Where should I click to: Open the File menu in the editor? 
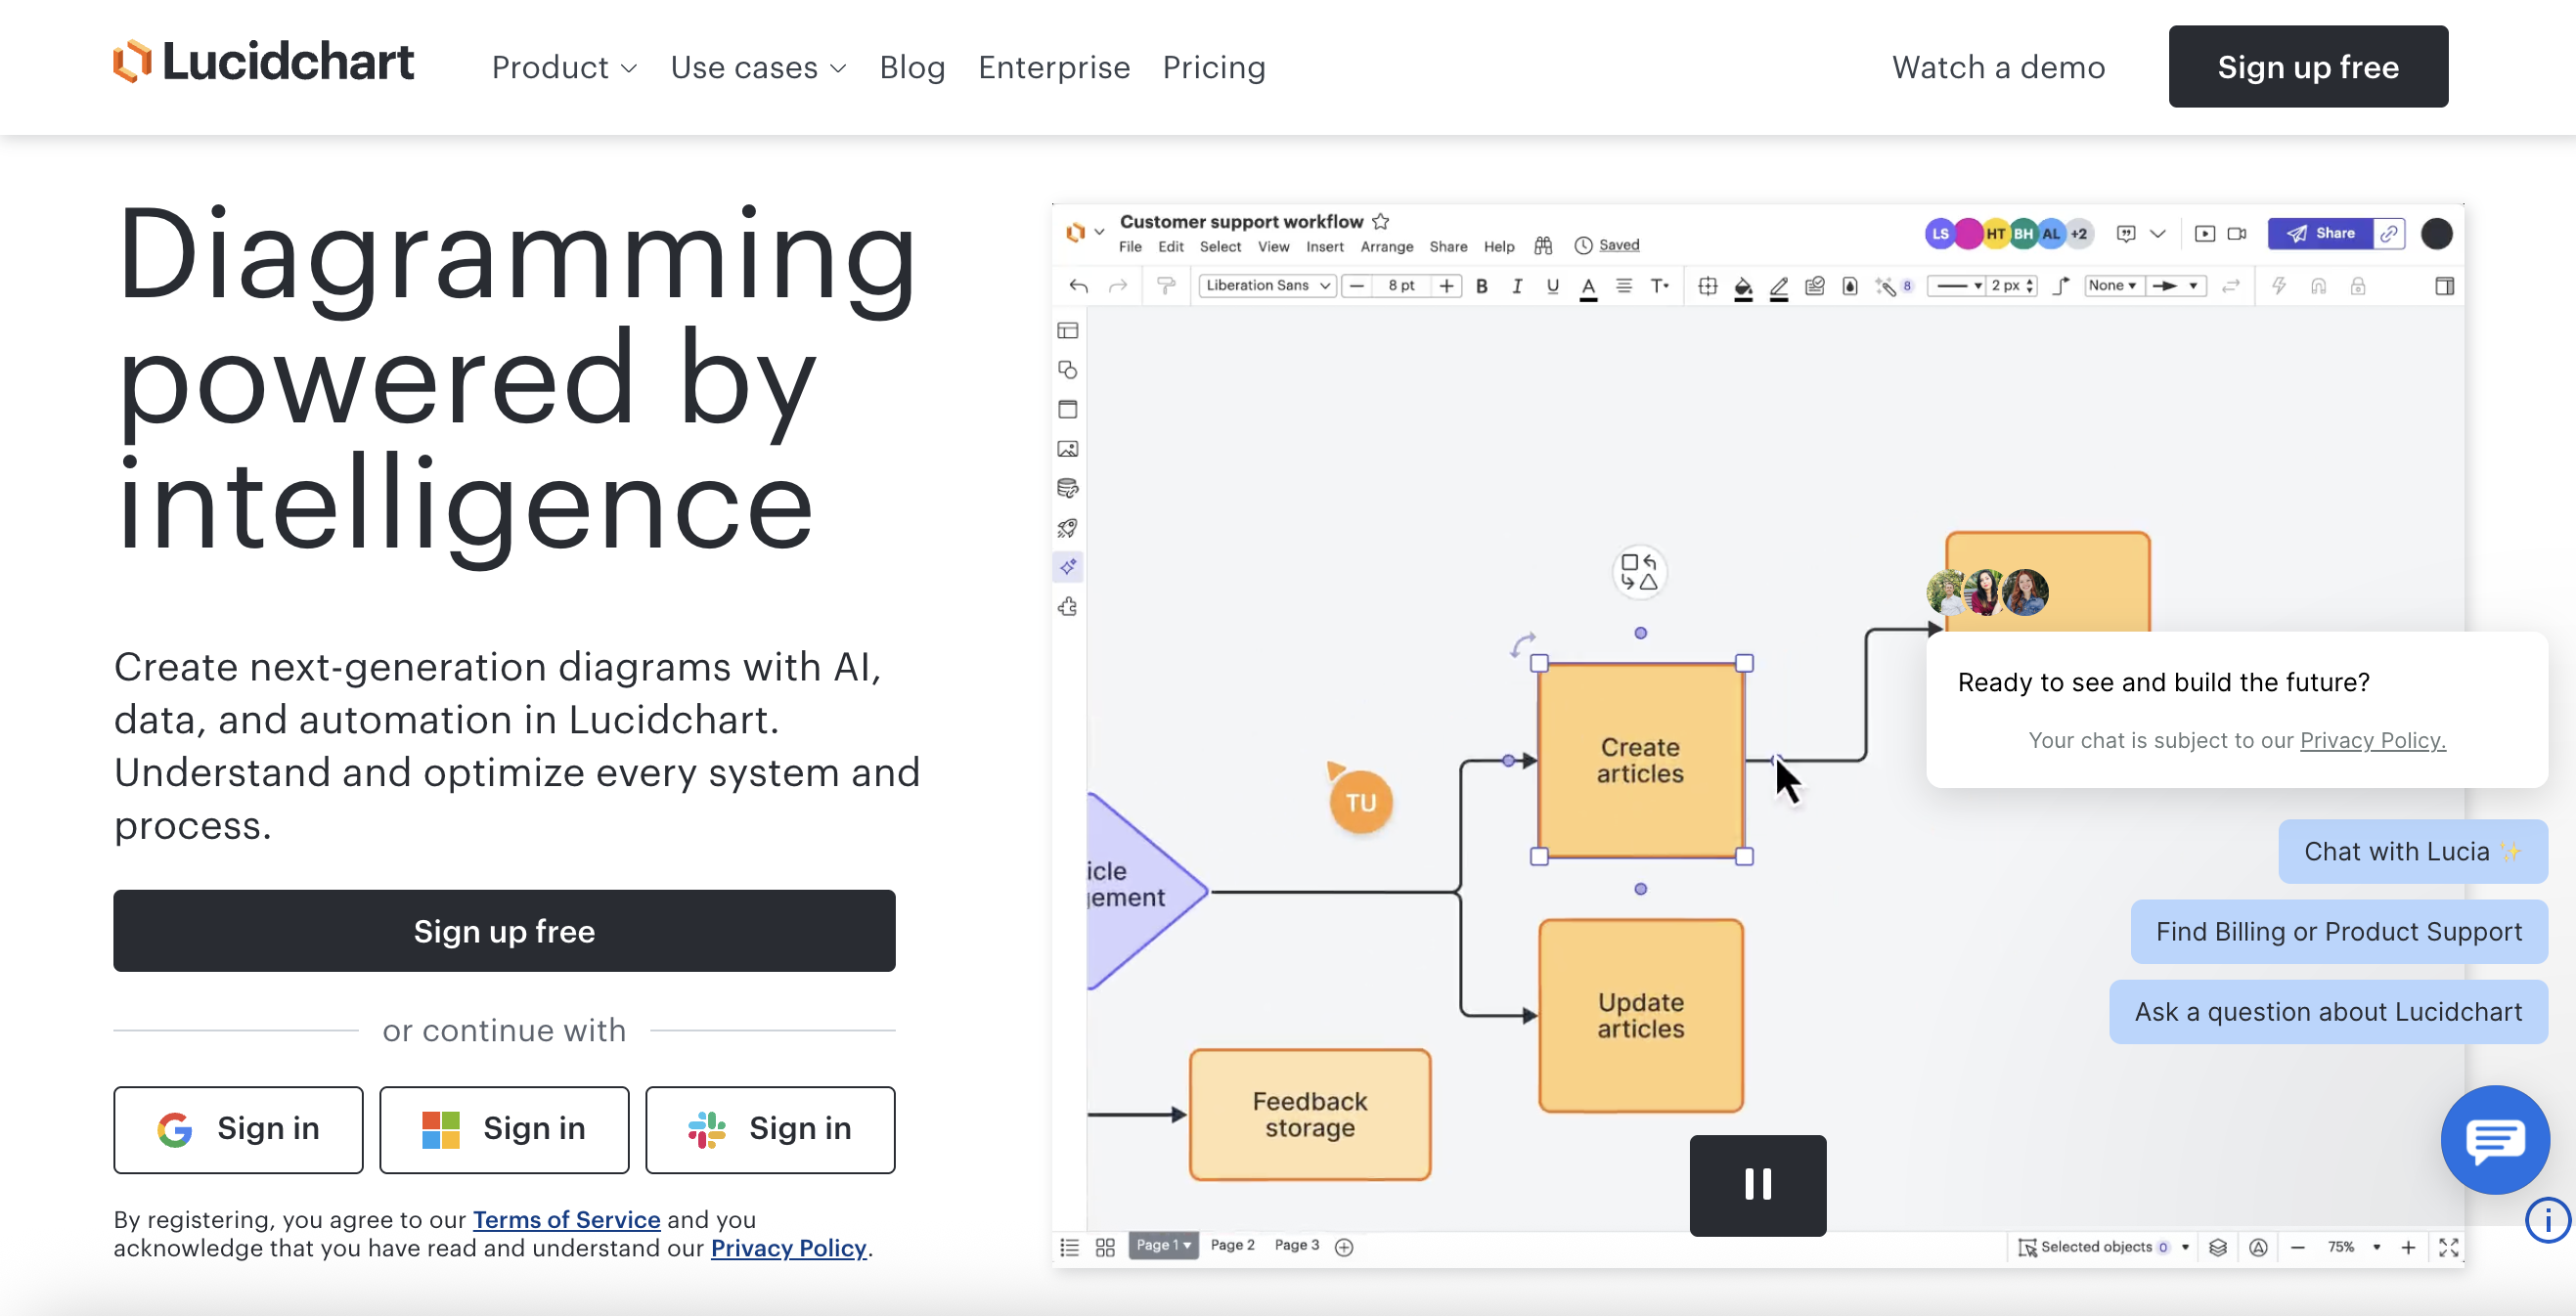coord(1130,246)
